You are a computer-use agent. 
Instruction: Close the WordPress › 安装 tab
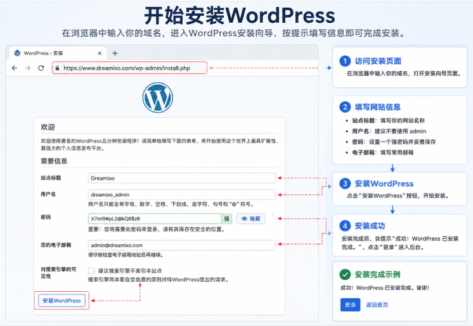(x=100, y=53)
